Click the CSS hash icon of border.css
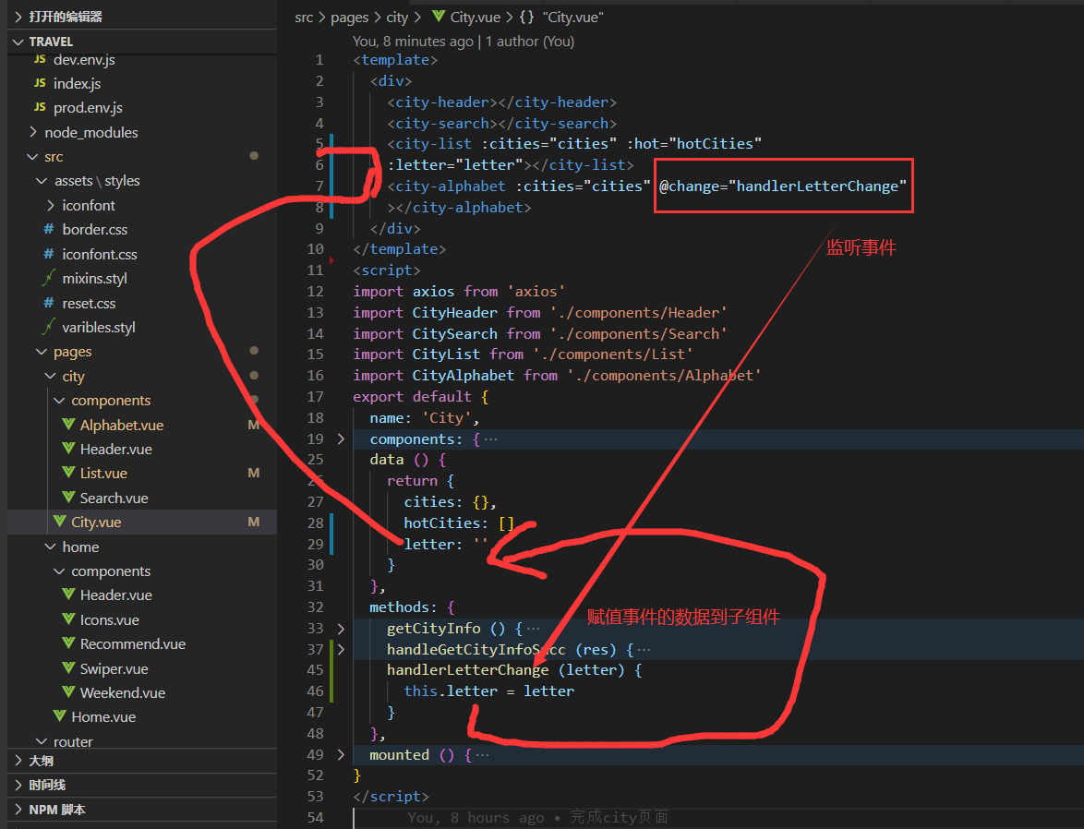The height and width of the screenshot is (829, 1084). pos(49,229)
